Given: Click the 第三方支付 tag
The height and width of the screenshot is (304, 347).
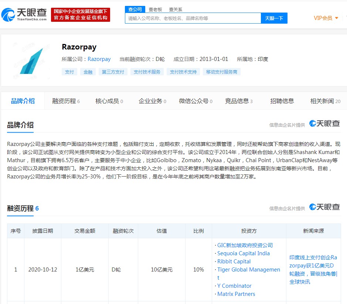Looking at the screenshot, I should (113, 72).
